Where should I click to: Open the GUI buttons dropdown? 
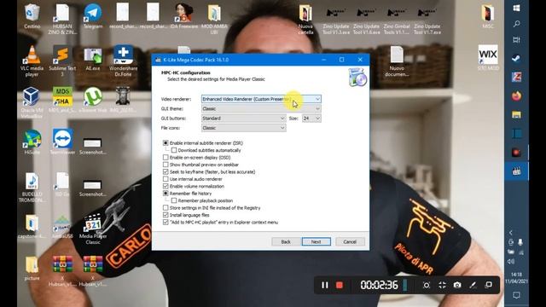coord(244,119)
